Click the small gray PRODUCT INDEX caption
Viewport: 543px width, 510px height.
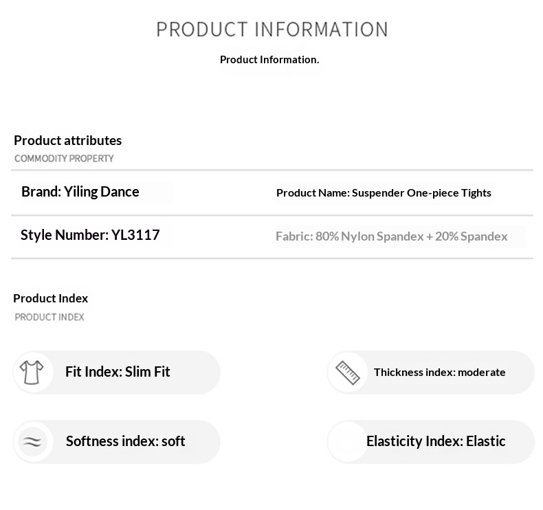tap(49, 318)
